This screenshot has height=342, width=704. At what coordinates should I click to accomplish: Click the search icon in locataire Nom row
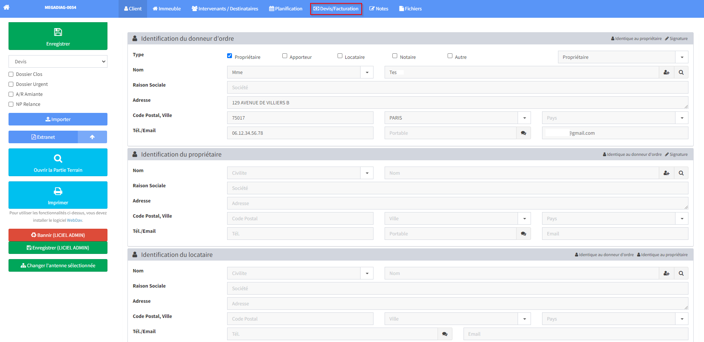point(681,273)
